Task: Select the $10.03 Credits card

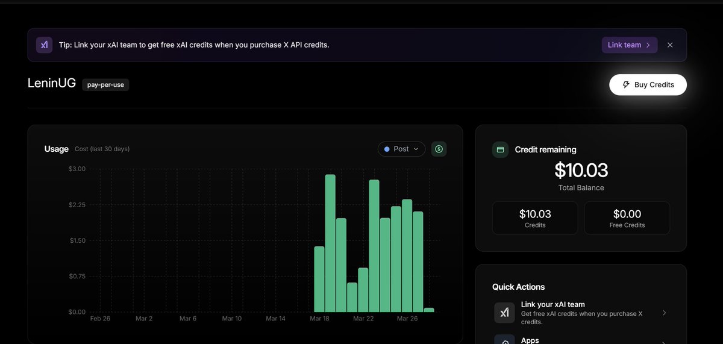Action: pos(535,217)
